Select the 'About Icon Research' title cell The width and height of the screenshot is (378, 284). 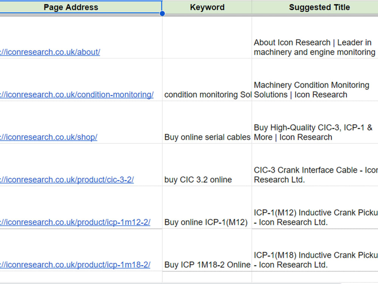315,37
